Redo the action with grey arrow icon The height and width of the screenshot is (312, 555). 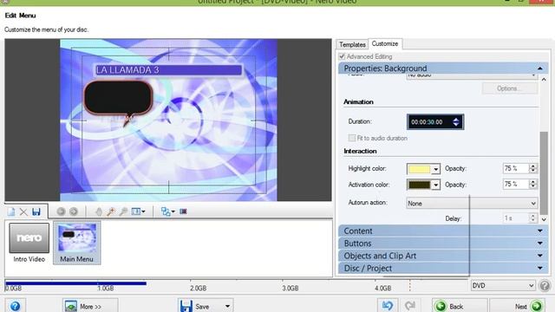(409, 306)
